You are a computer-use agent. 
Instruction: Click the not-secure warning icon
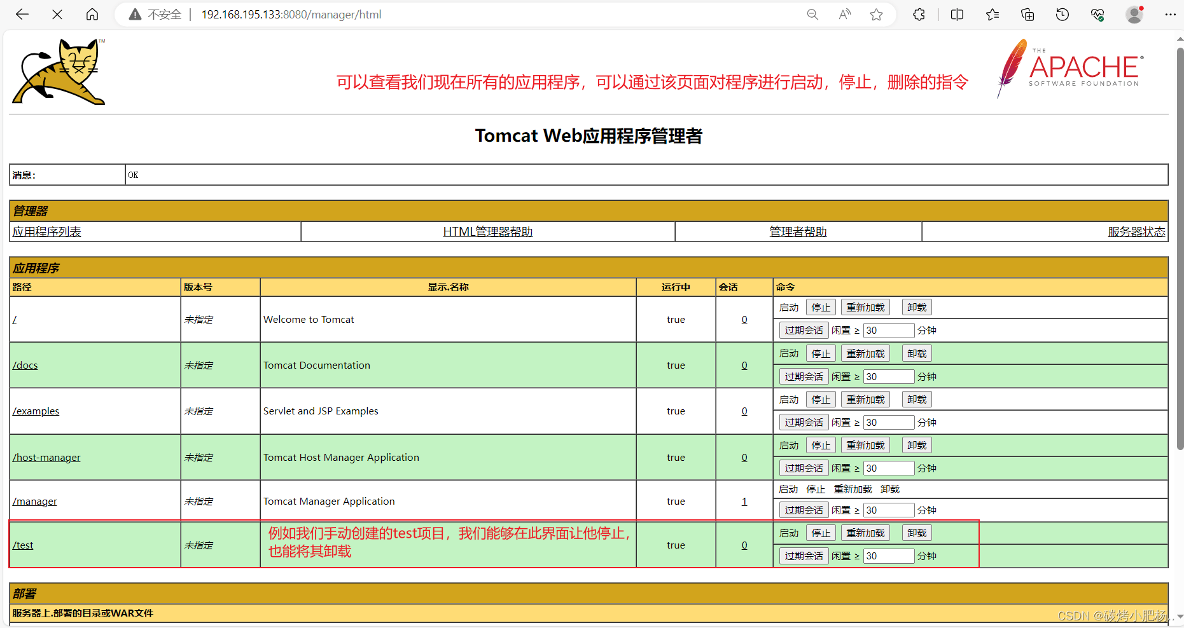click(135, 15)
